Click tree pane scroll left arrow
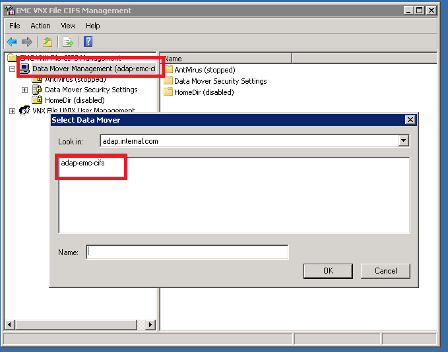Image resolution: width=448 pixels, height=352 pixels. point(10,324)
